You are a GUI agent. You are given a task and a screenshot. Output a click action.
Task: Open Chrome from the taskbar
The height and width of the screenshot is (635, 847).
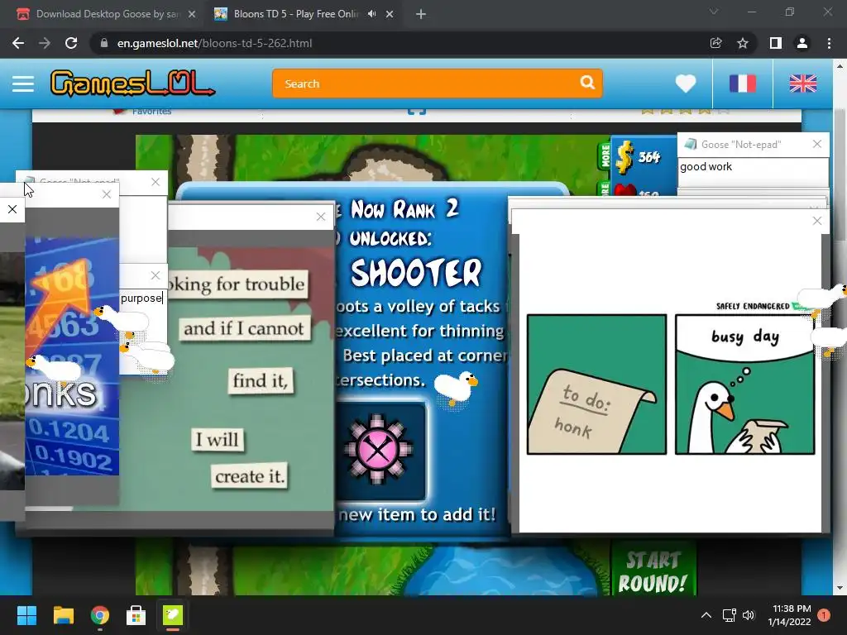99,615
